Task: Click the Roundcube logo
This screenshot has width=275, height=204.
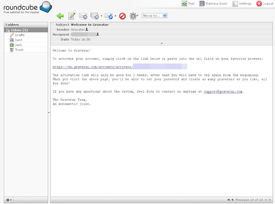Action: 27,7
